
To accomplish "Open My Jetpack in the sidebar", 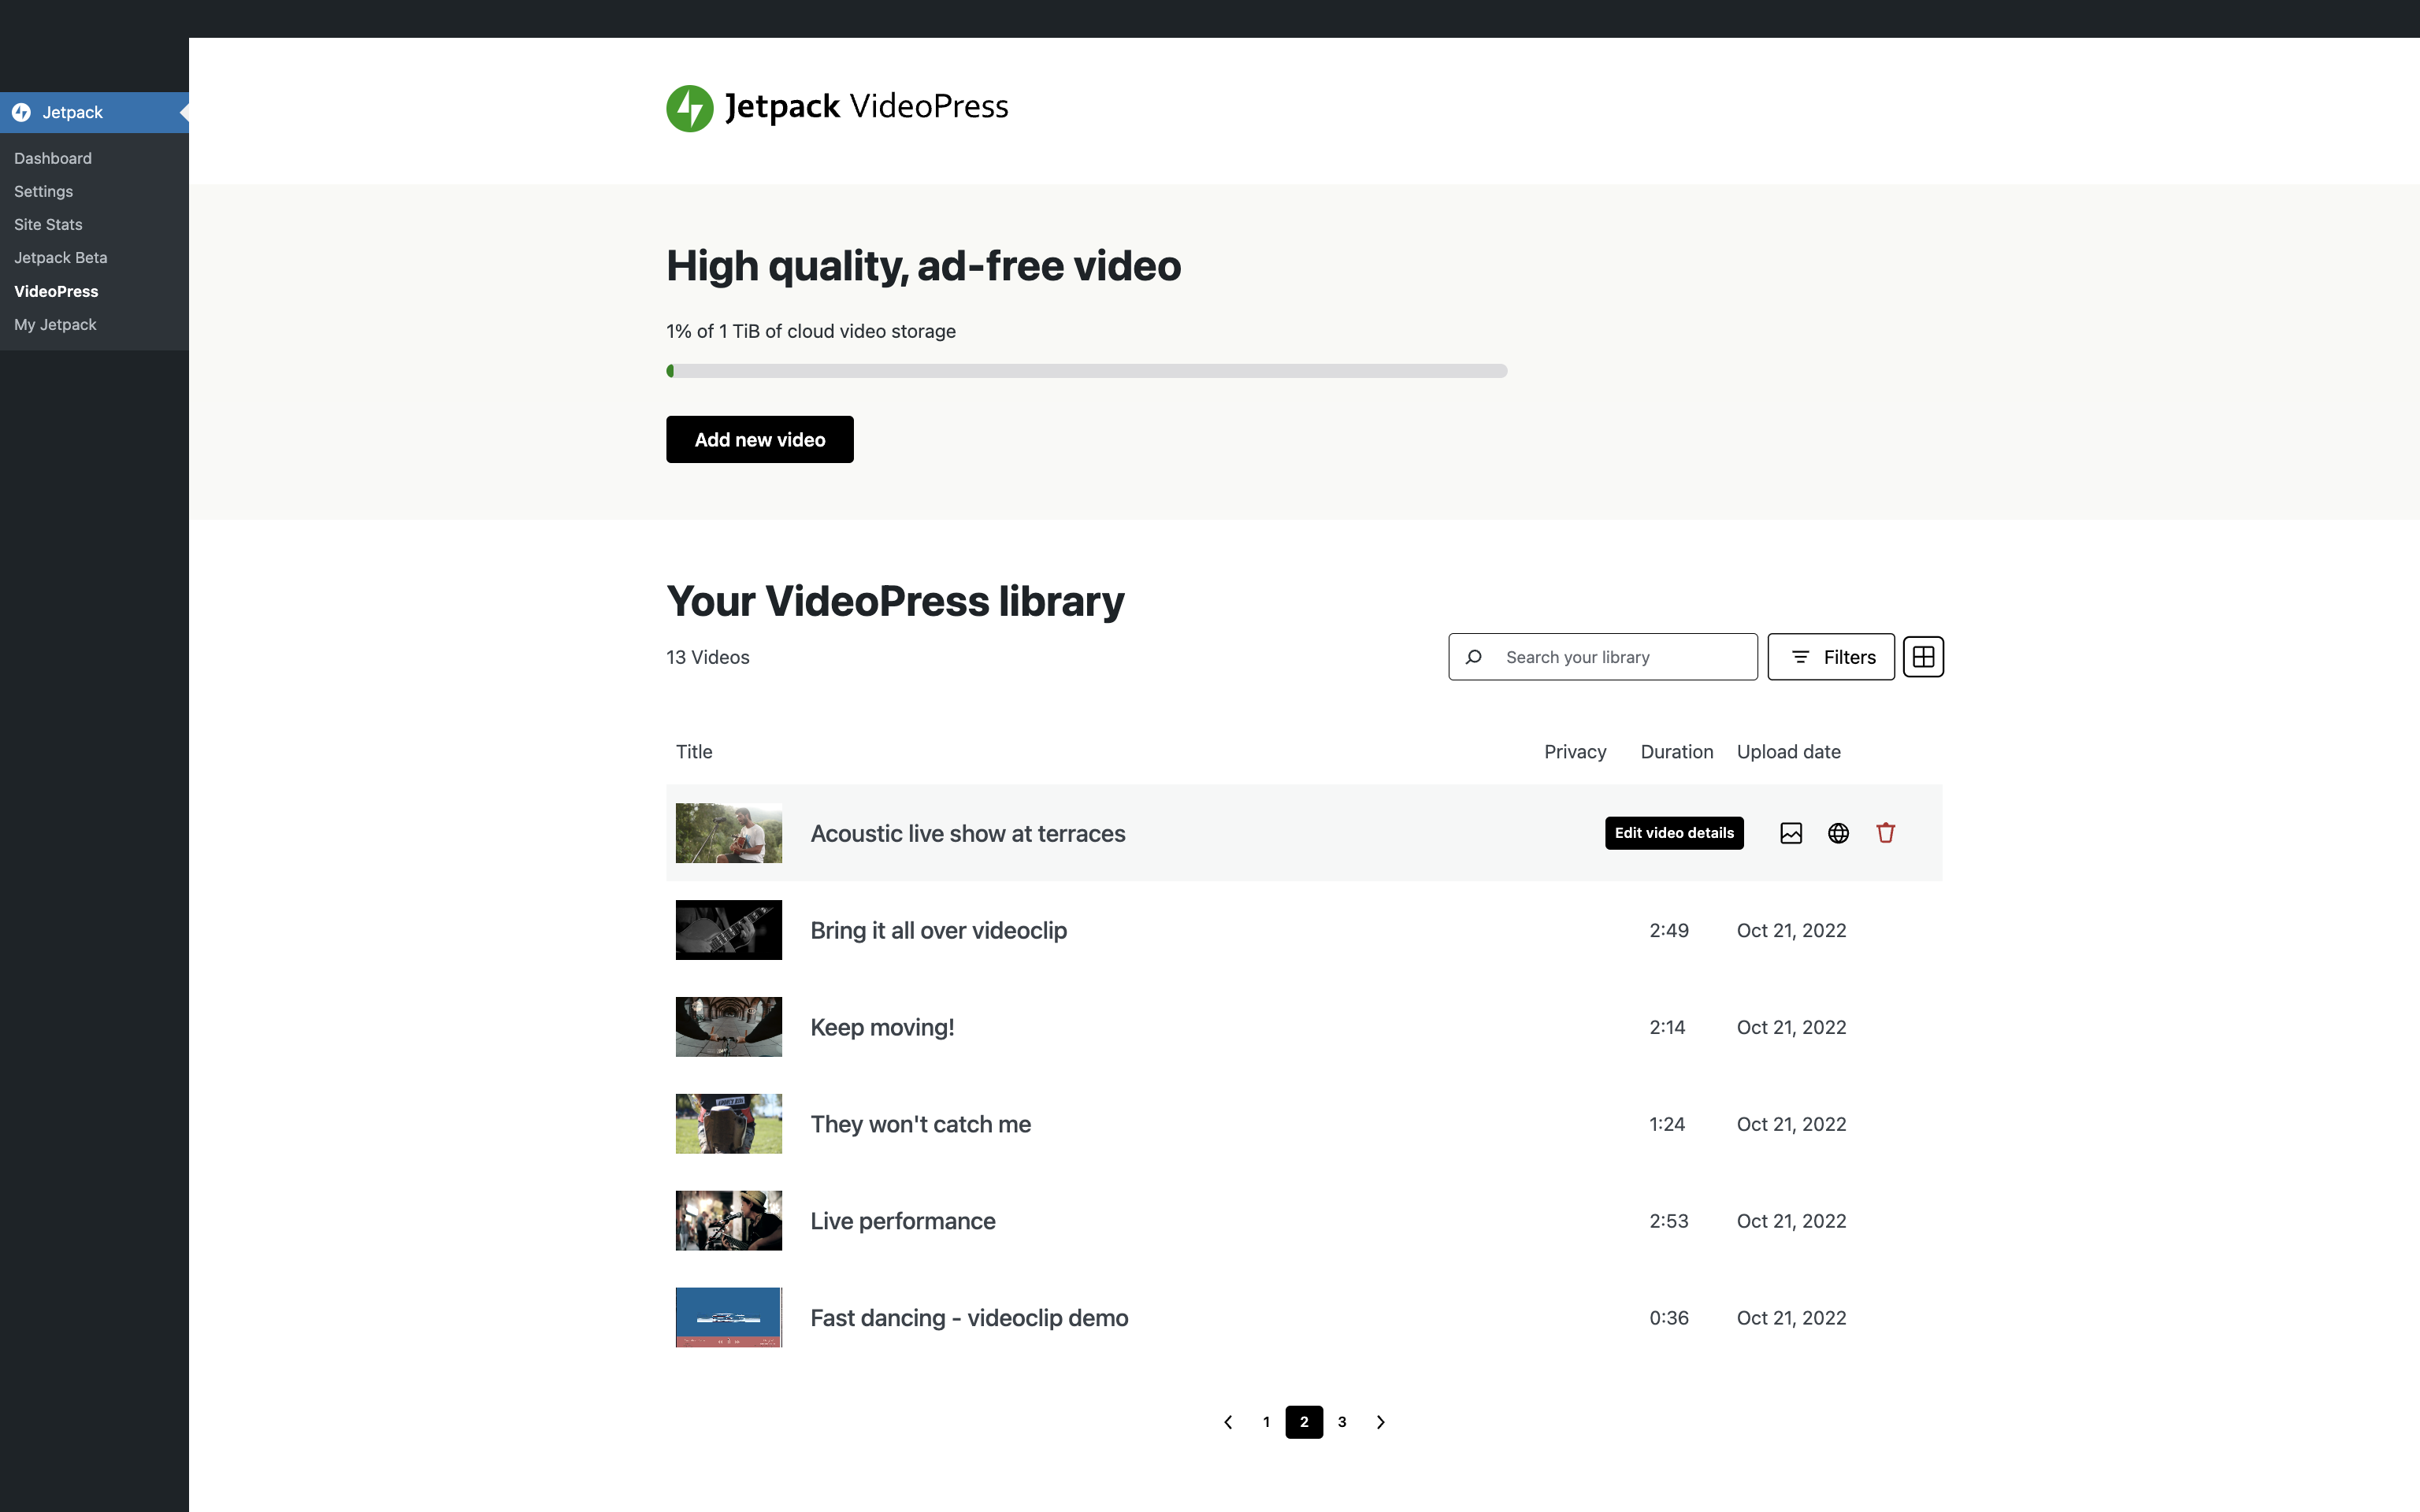I will coord(55,324).
